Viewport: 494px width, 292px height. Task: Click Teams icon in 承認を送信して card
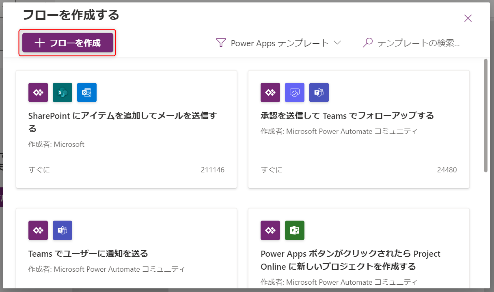click(319, 92)
